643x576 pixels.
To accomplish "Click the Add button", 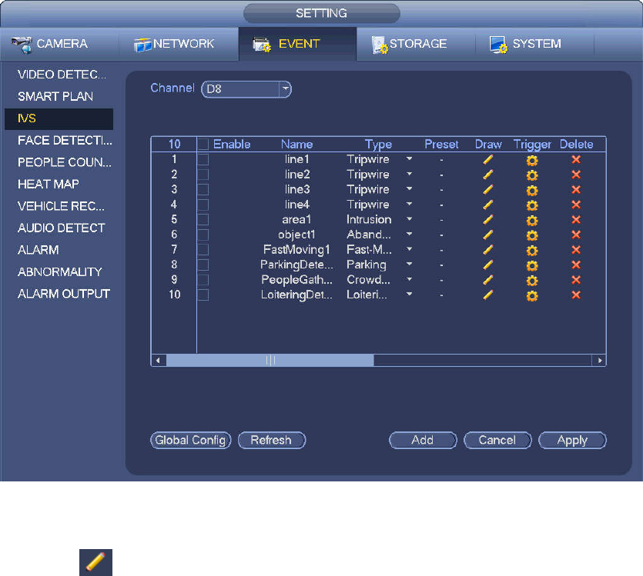I will [423, 440].
